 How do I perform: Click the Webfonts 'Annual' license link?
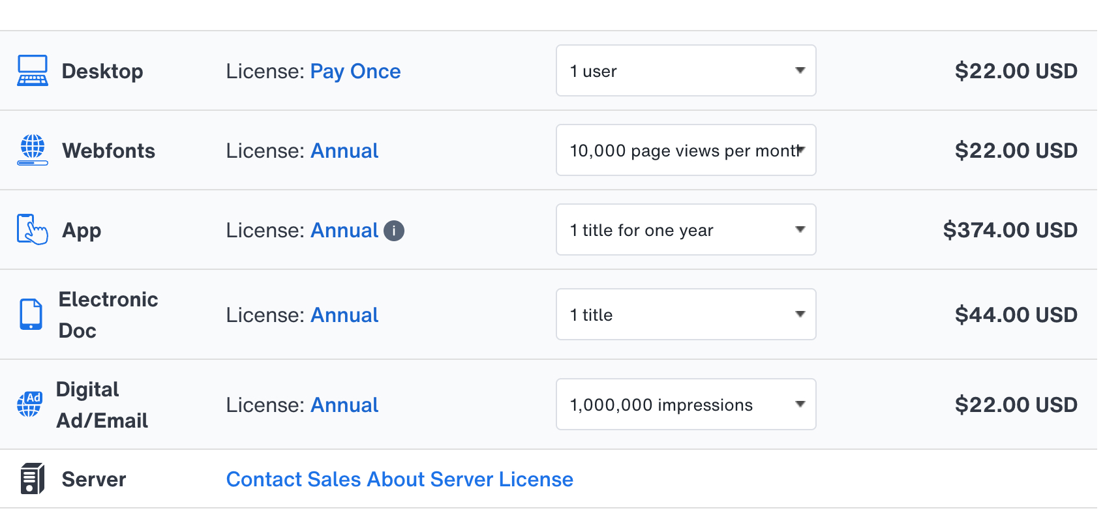(x=344, y=151)
